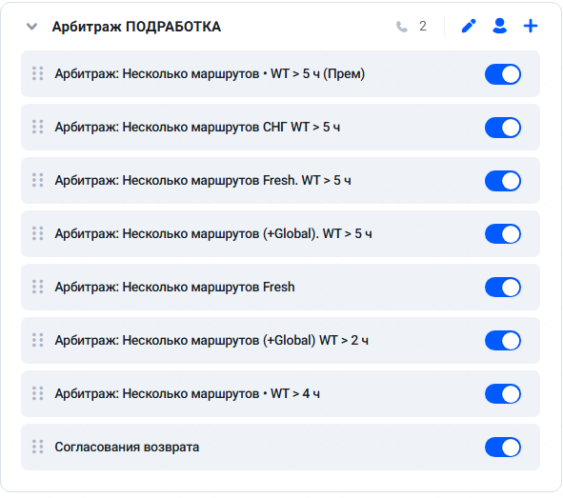Select 'Арбитраж: Несколько маршрутов СНГ WT > 5 ч' text

point(197,127)
